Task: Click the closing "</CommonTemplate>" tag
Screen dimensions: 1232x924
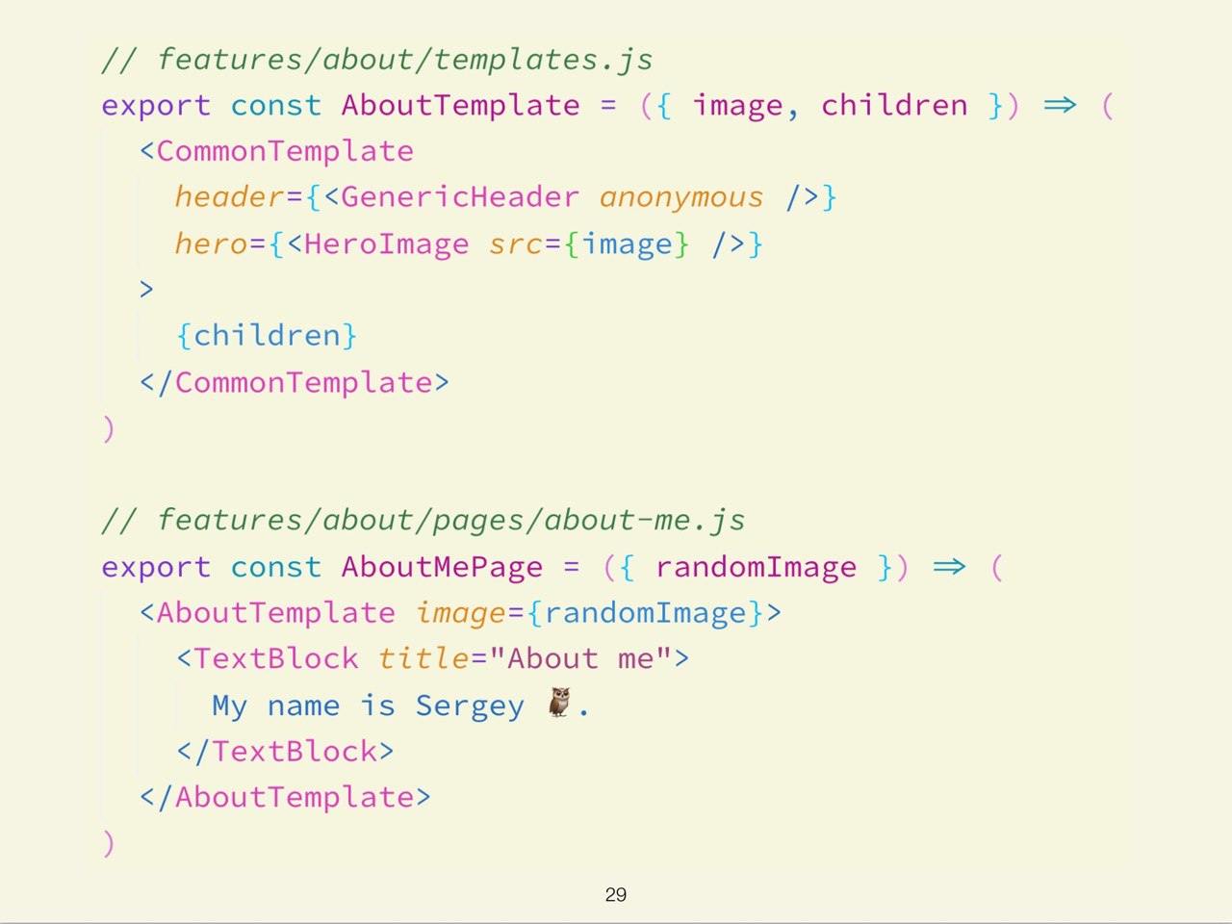Action: click(295, 382)
